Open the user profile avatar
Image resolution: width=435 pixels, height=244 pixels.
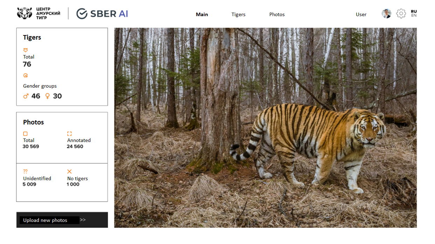(386, 14)
